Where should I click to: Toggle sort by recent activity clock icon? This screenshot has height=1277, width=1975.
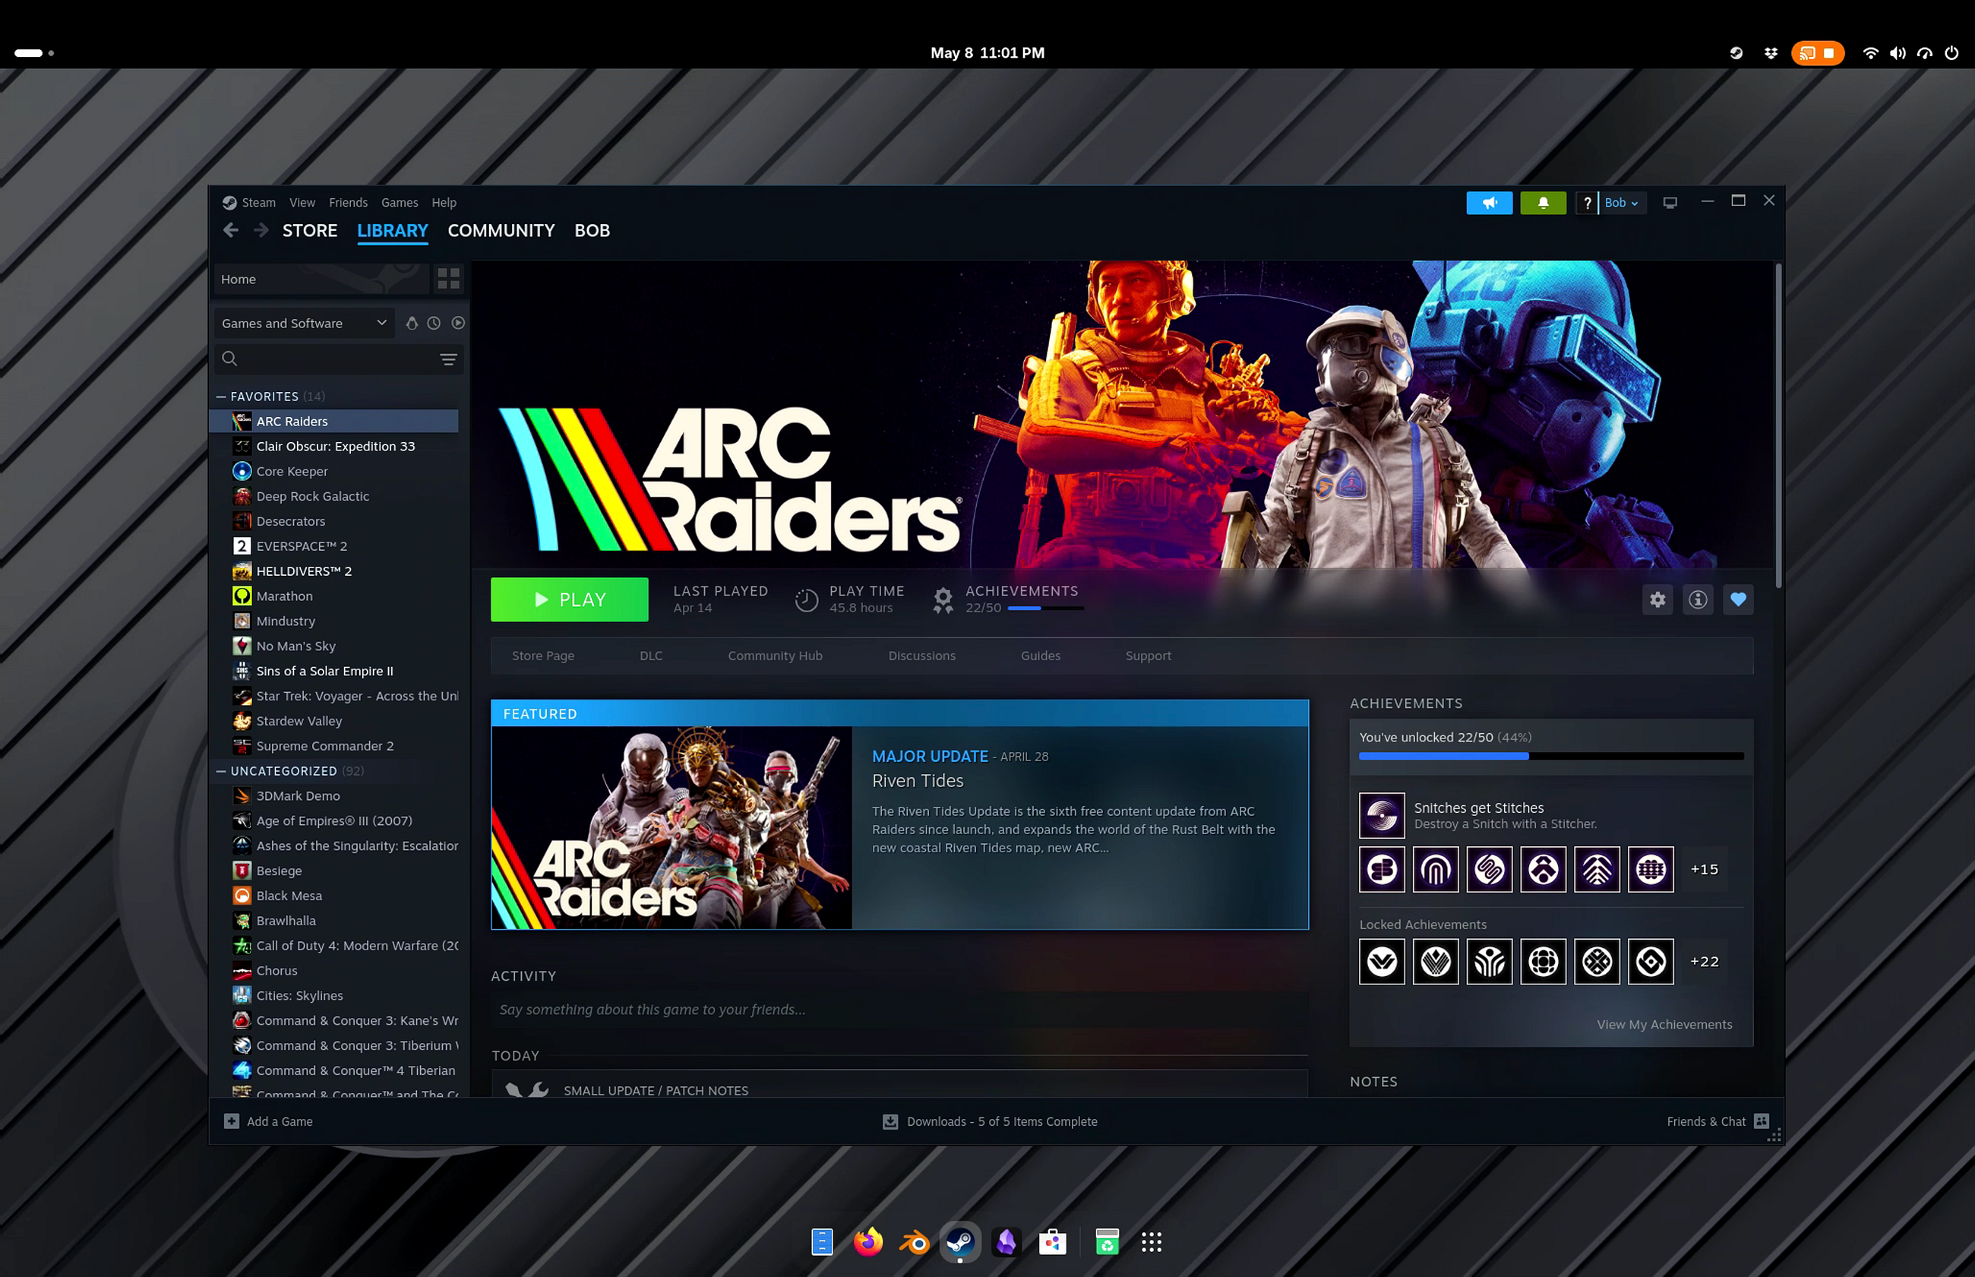tap(434, 324)
